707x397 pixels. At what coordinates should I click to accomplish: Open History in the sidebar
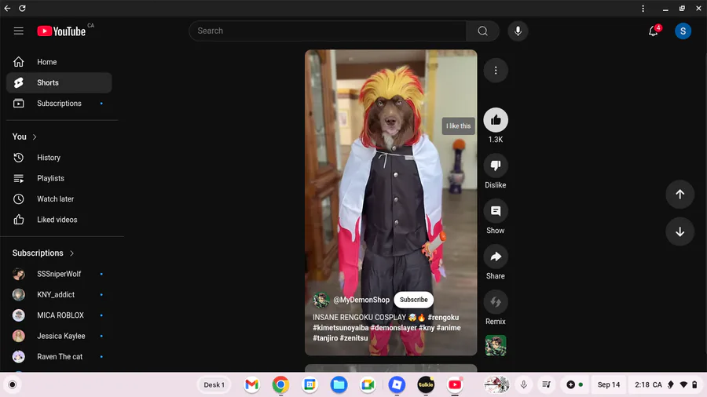pyautogui.click(x=59, y=158)
